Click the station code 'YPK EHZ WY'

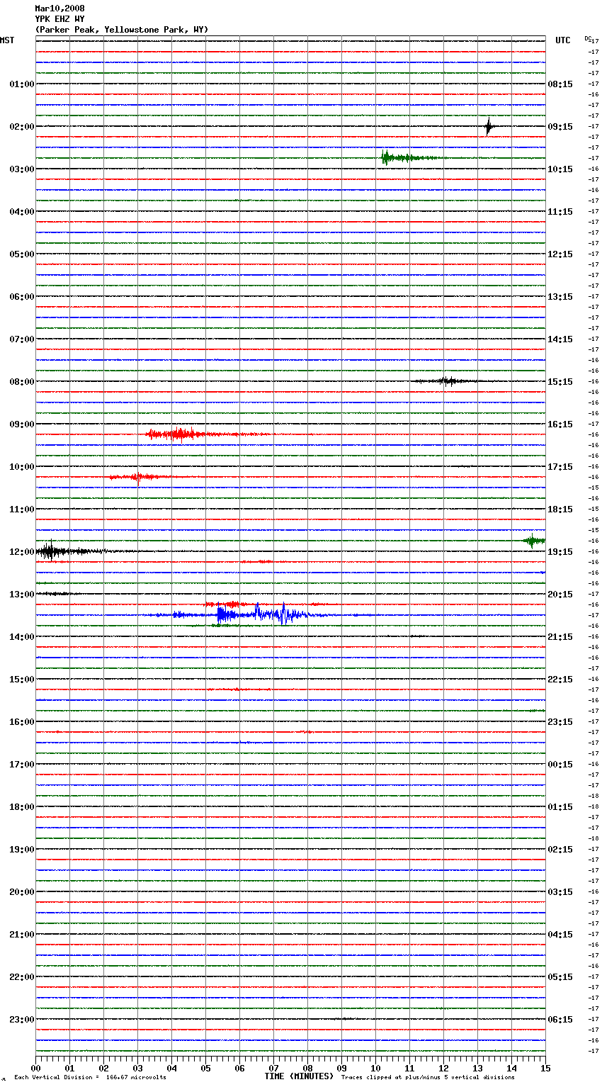tap(59, 19)
